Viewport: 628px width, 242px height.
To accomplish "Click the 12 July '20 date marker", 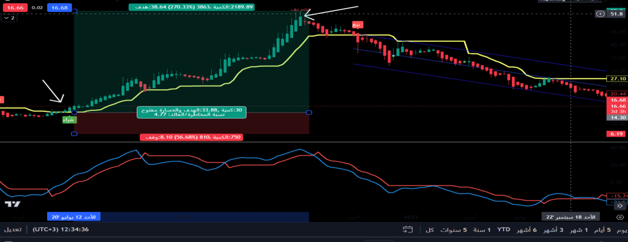I will coord(74,217).
